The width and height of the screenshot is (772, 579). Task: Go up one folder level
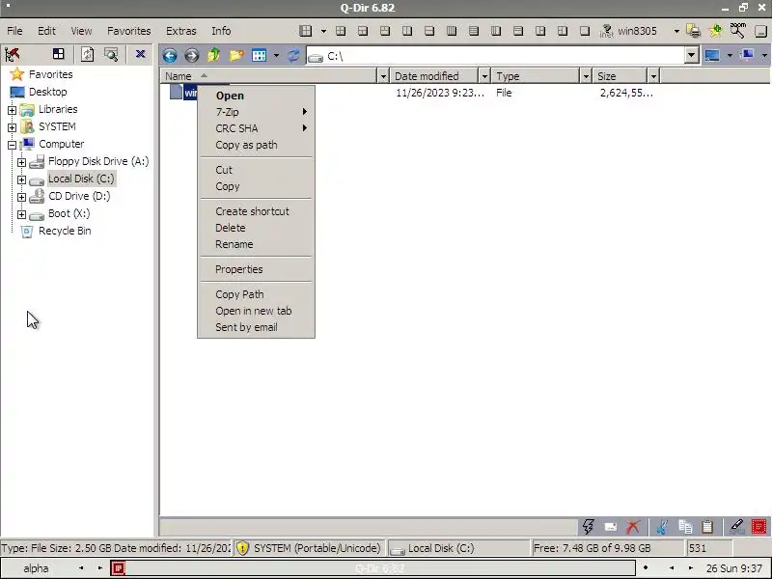(x=213, y=55)
